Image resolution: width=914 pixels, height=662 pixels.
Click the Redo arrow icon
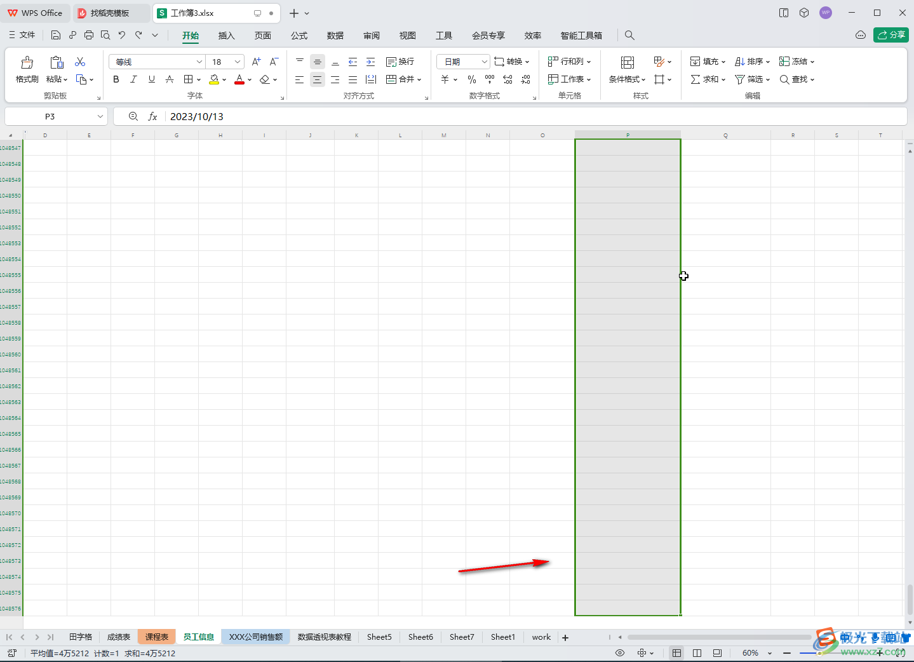(x=138, y=36)
